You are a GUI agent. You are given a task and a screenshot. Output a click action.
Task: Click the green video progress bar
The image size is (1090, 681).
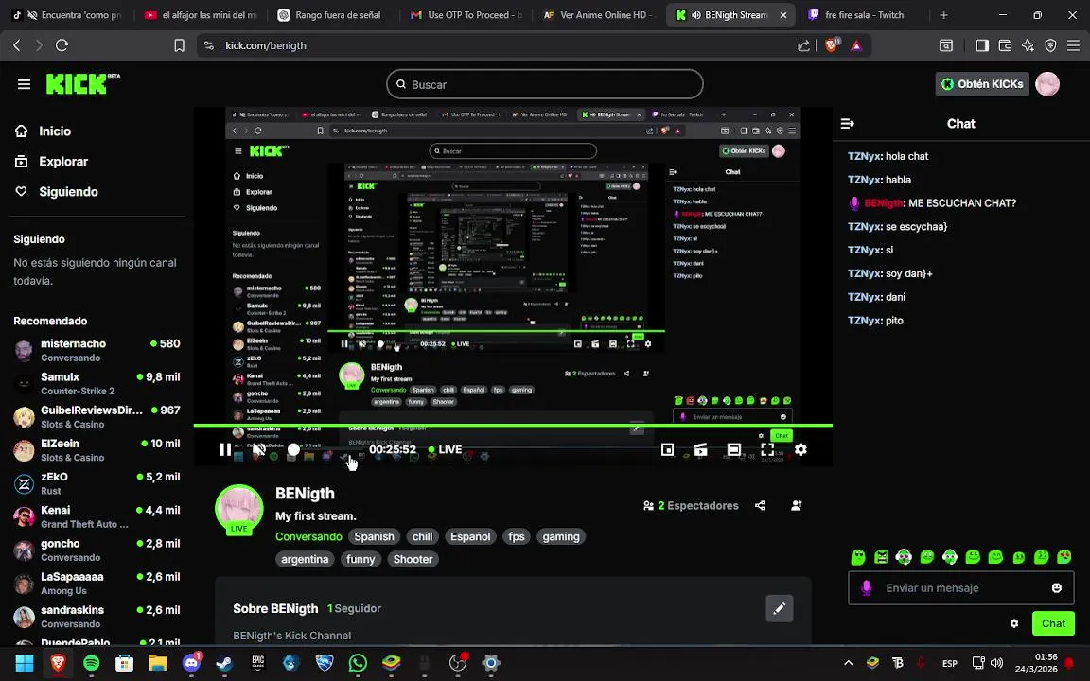pyautogui.click(x=513, y=425)
